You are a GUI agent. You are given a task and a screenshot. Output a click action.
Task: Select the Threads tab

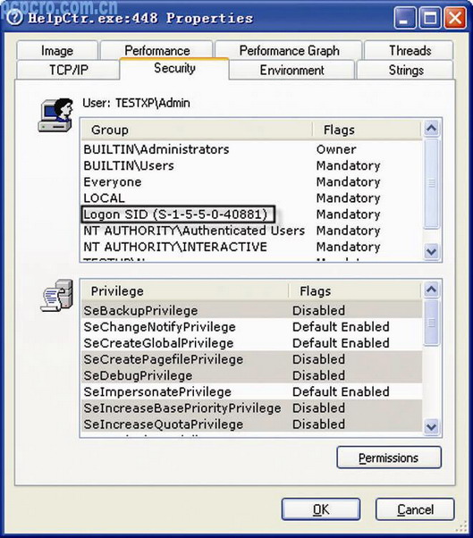[410, 50]
